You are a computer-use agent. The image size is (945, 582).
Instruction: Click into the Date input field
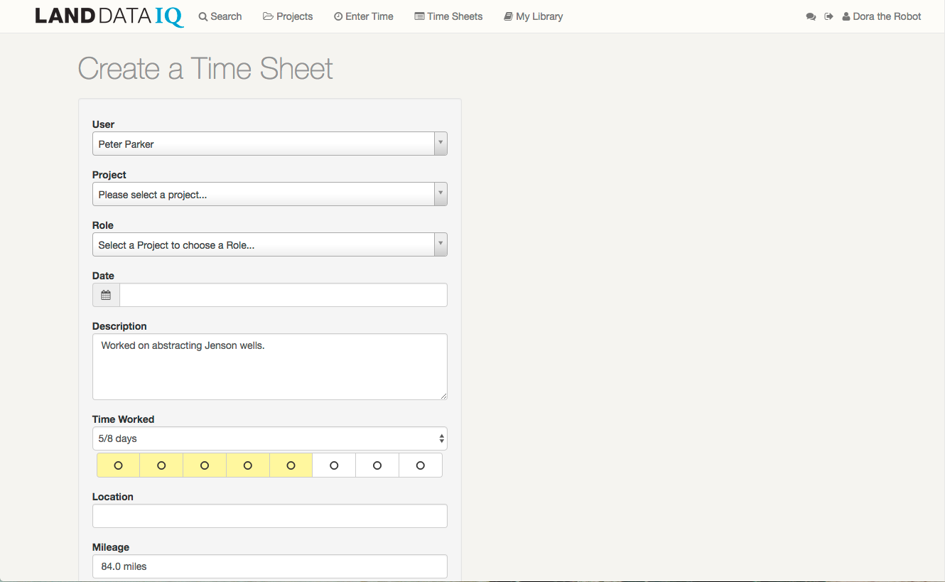click(x=283, y=295)
